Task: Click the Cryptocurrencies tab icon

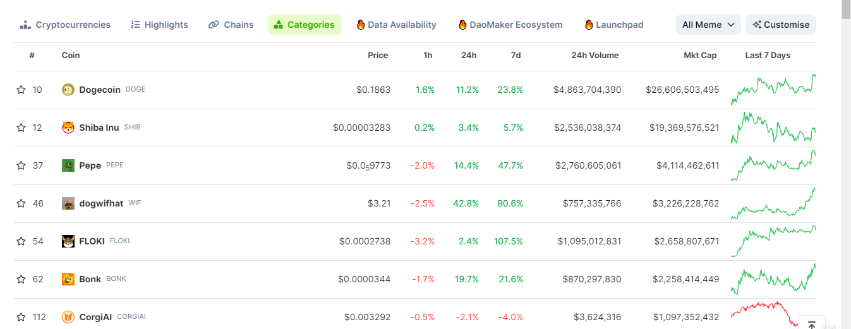Action: tap(25, 25)
